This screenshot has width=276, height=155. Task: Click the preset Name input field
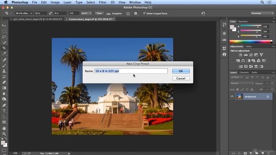(131, 71)
